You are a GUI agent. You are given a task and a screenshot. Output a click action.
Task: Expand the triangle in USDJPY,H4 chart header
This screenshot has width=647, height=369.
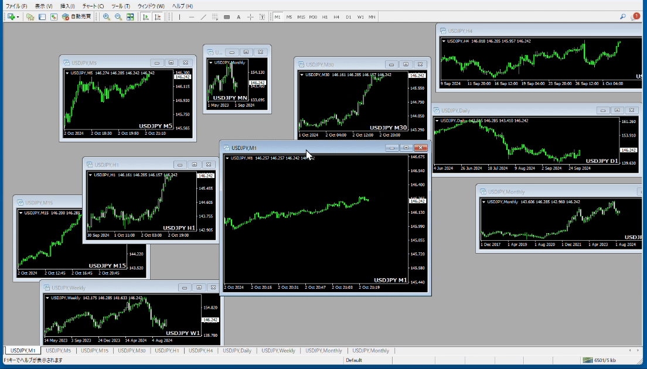click(x=444, y=41)
